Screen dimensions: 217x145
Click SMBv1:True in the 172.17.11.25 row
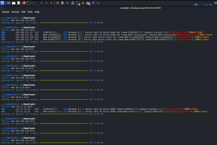[x=191, y=109]
